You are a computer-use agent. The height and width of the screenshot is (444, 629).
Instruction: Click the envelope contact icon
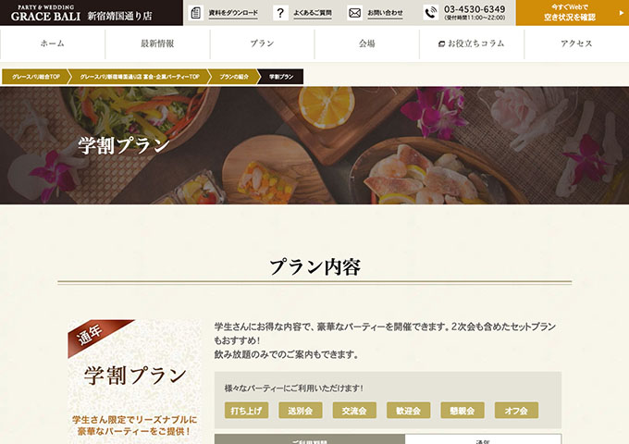354,13
